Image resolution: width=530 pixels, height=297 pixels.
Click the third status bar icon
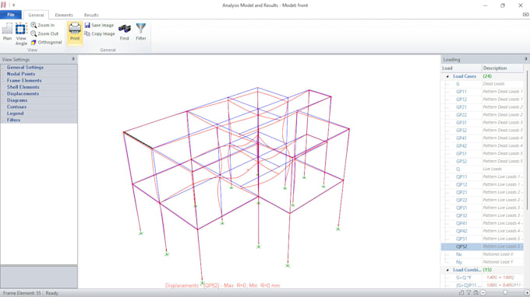coord(475,292)
